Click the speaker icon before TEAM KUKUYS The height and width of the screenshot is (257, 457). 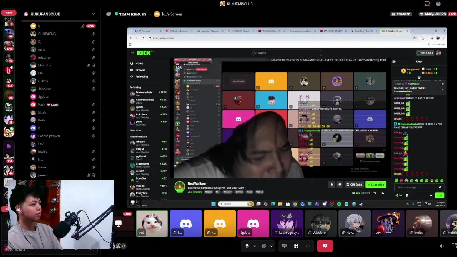tap(109, 14)
